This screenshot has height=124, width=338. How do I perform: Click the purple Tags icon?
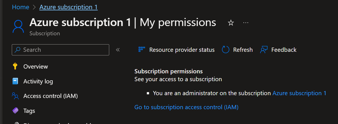click(x=15, y=111)
